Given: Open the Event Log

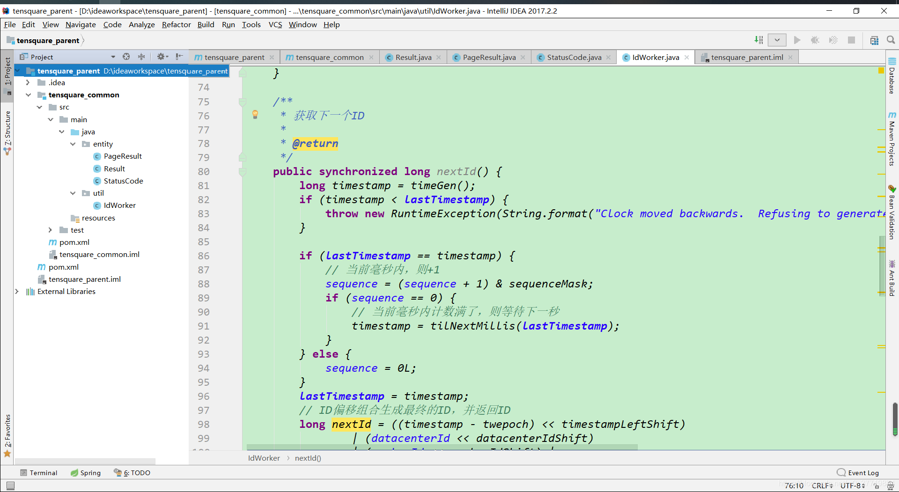Looking at the screenshot, I should [858, 473].
